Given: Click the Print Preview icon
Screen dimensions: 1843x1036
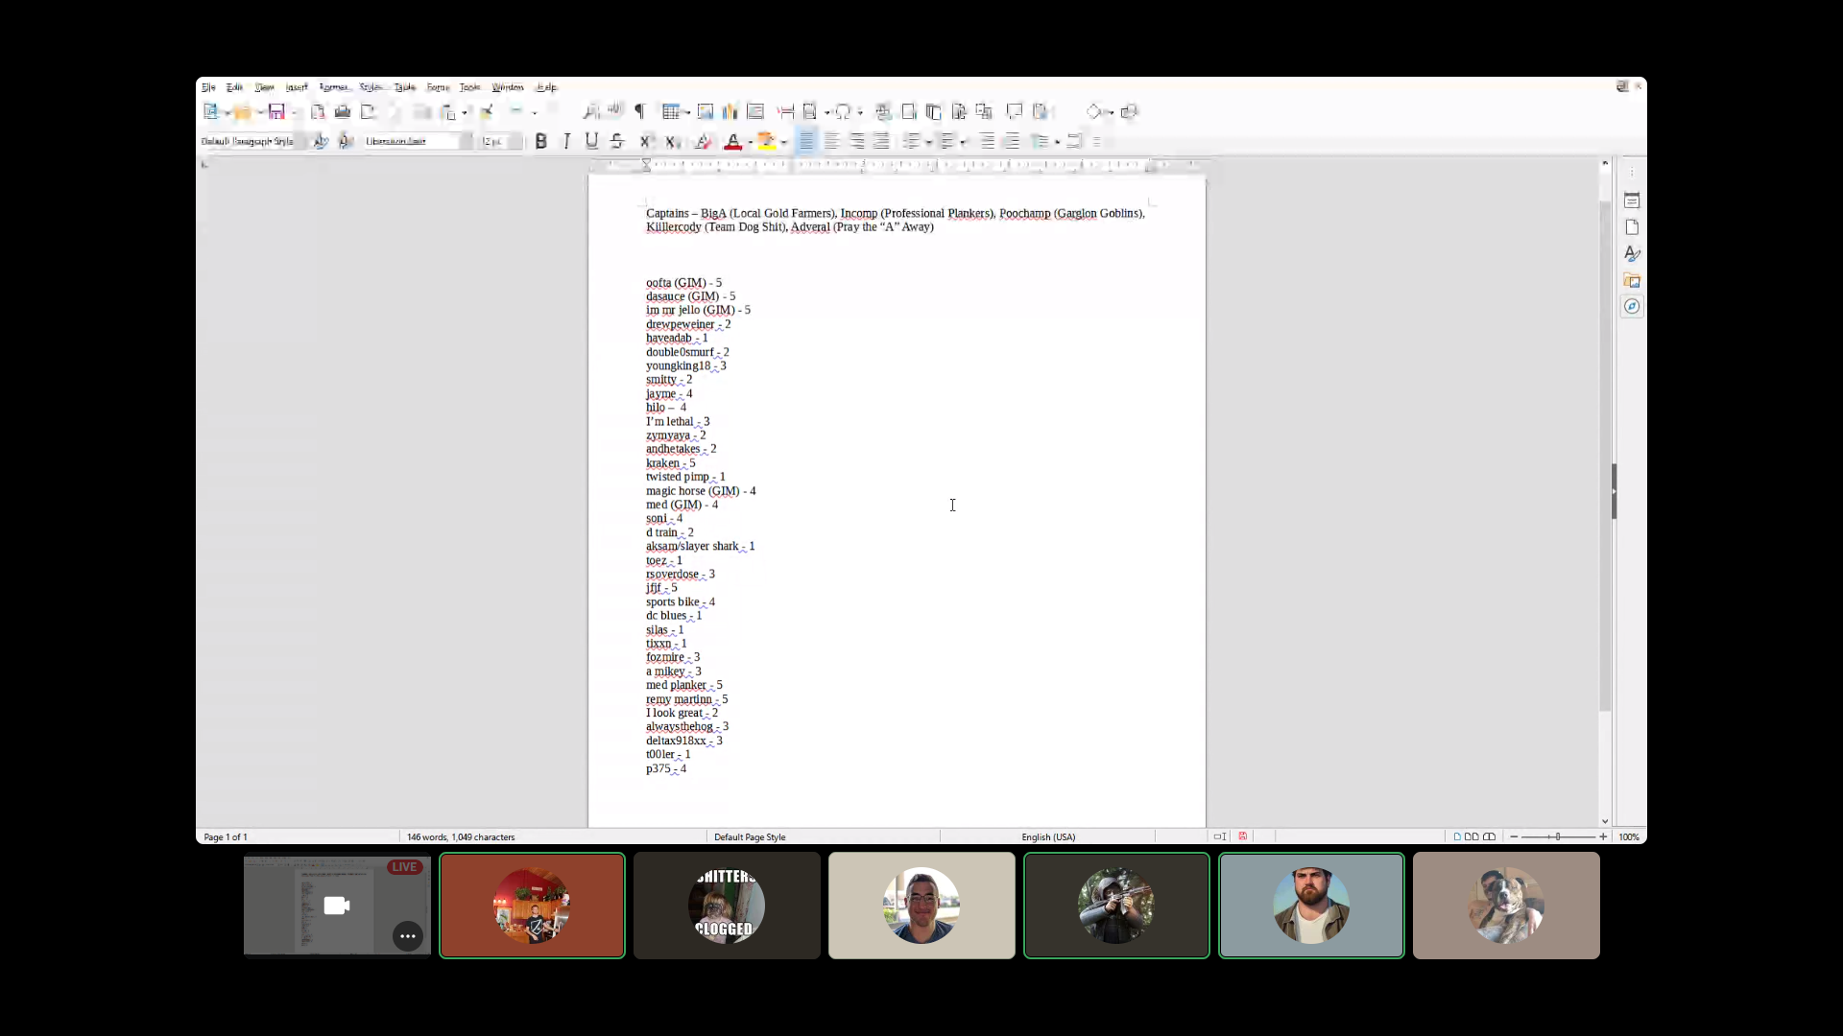Looking at the screenshot, I should [x=368, y=111].
